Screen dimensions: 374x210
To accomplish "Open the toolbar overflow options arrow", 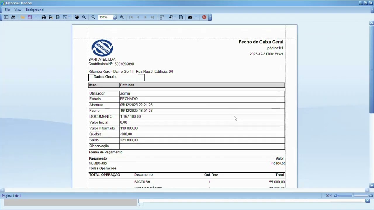I will pos(210,17).
